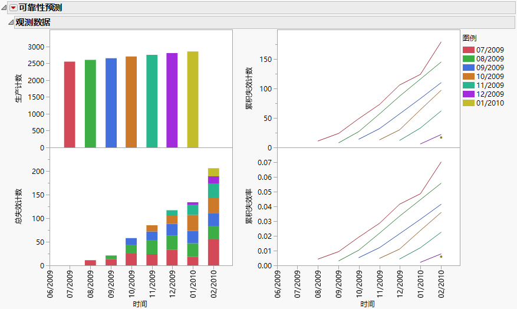Click the 图例 legend title

click(x=470, y=38)
